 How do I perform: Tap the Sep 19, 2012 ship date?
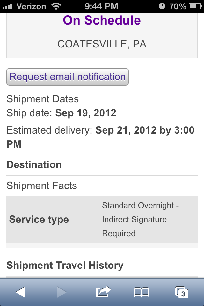pyautogui.click(x=86, y=113)
